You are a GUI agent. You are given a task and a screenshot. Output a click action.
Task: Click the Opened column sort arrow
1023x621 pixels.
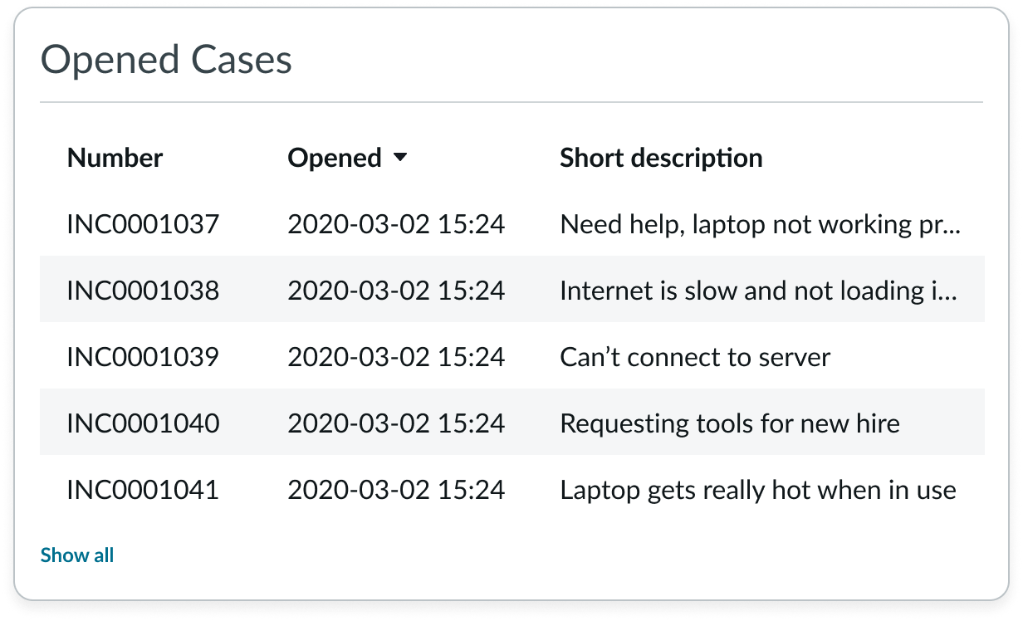(400, 158)
